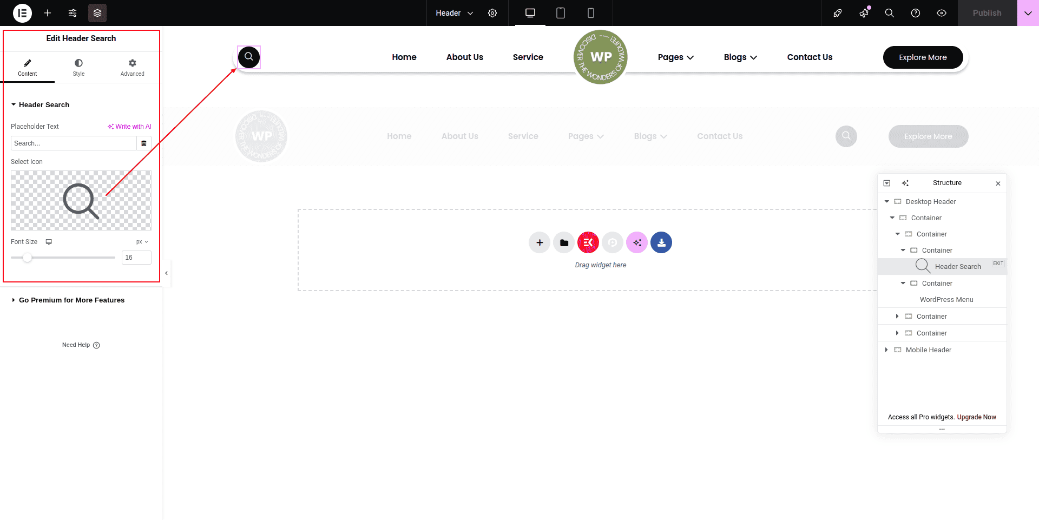Viewport: 1039px width, 520px height.
Task: Click the Font Size slider handle
Action: (x=27, y=258)
